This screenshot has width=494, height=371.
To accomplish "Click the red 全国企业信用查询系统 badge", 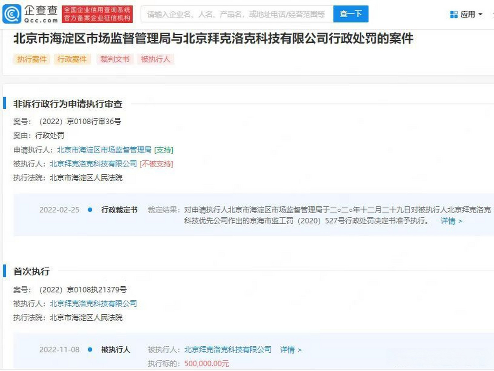I will click(x=97, y=14).
